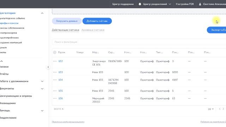226x127 pixels.
Task: Open row actions dots for garage 106
Action: [55, 98]
